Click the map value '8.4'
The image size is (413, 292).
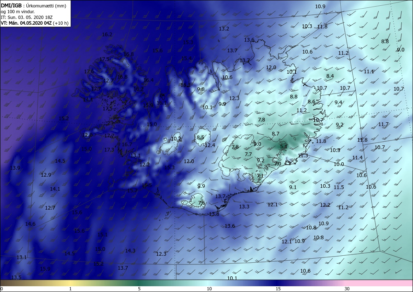click(x=330, y=76)
